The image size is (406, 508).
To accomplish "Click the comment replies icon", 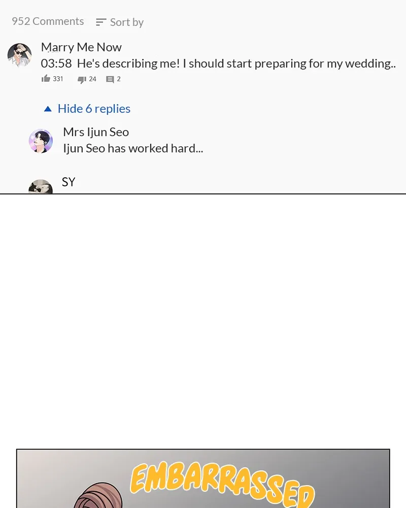I will coord(110,79).
